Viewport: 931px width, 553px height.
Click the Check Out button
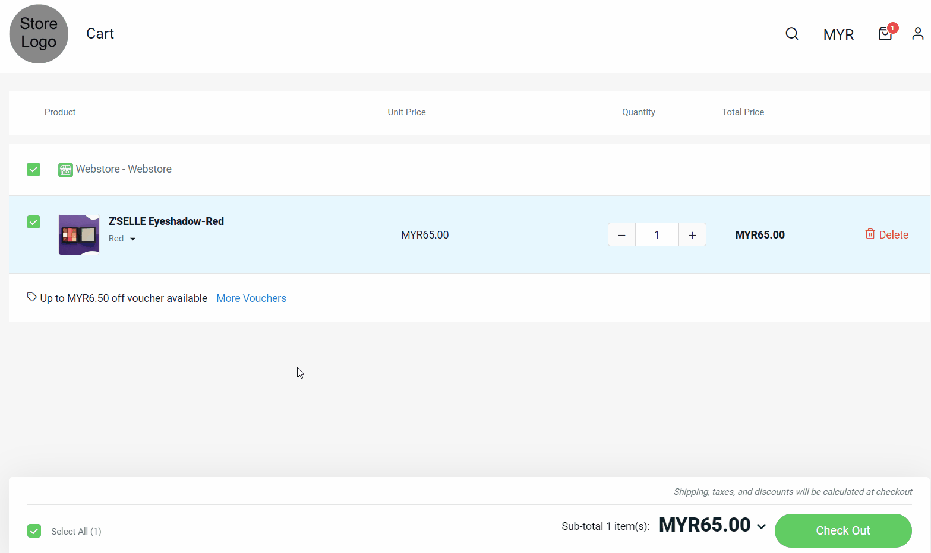pos(842,530)
